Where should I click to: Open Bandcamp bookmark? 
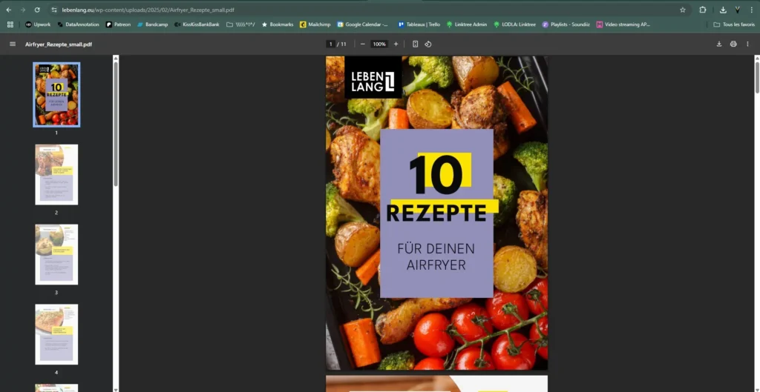(x=153, y=24)
